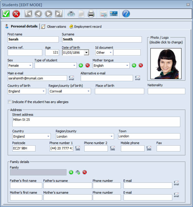
Task: Send SMS to Phone number 2
Action: tap(113, 148)
